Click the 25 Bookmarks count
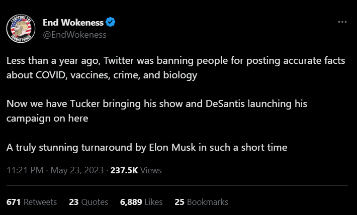Viewport: 357px width, 215px height. (x=201, y=202)
